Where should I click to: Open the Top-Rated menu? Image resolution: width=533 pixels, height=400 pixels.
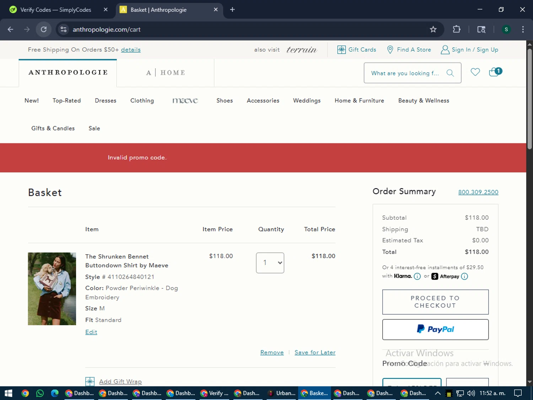(x=67, y=101)
